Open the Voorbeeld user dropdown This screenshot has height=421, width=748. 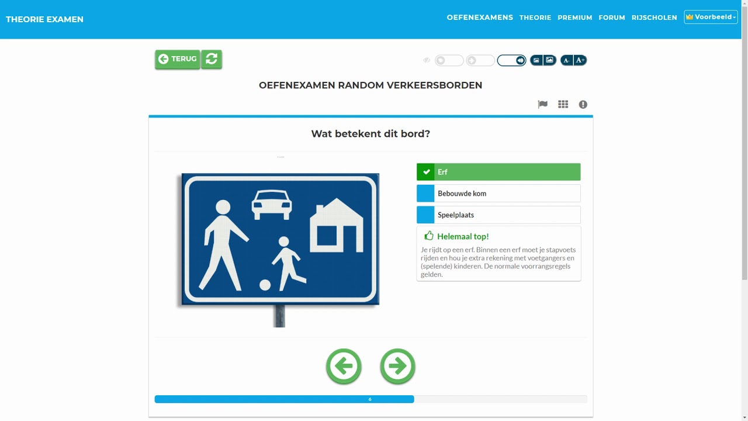711,17
